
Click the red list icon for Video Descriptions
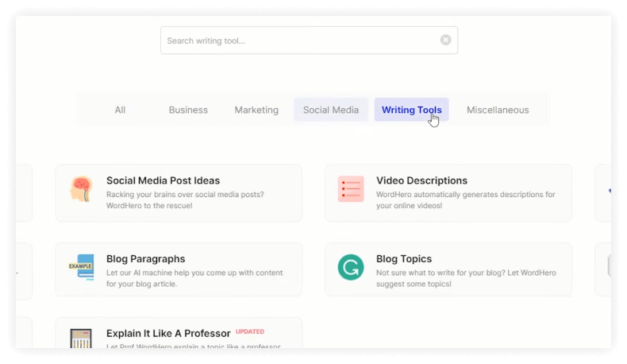pos(351,188)
